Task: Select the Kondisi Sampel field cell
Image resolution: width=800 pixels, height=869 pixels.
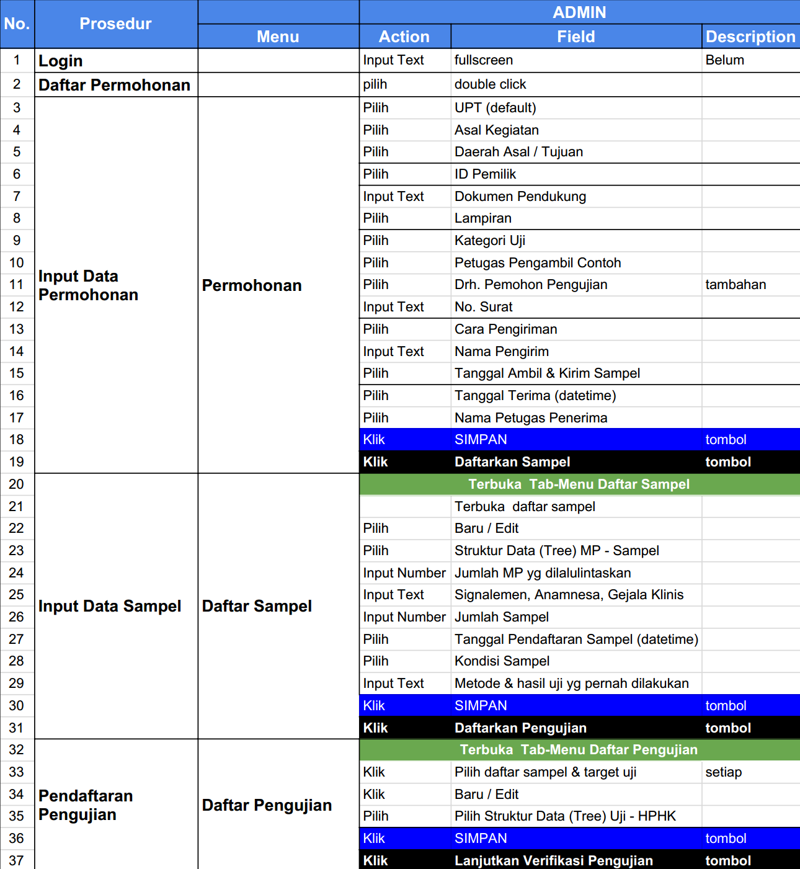Action: [x=576, y=661]
